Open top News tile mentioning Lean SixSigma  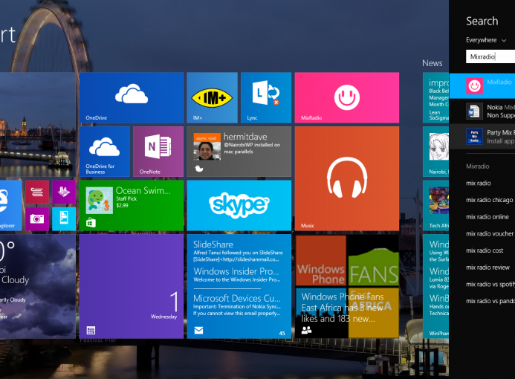coord(435,97)
